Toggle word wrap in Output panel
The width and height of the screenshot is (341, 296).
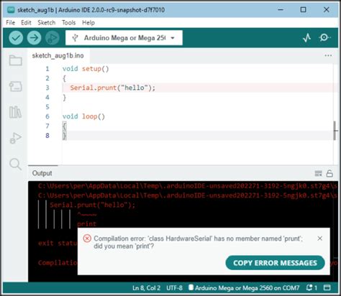pyautogui.click(x=318, y=173)
